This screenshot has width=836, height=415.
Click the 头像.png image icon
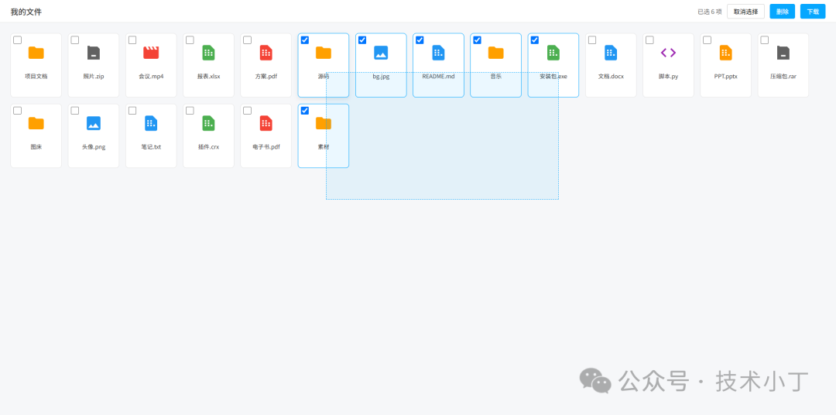pyautogui.click(x=94, y=123)
